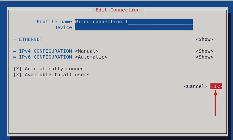Uncheck the Automatically connect checkbox
The height and width of the screenshot is (140, 233).
17,69
